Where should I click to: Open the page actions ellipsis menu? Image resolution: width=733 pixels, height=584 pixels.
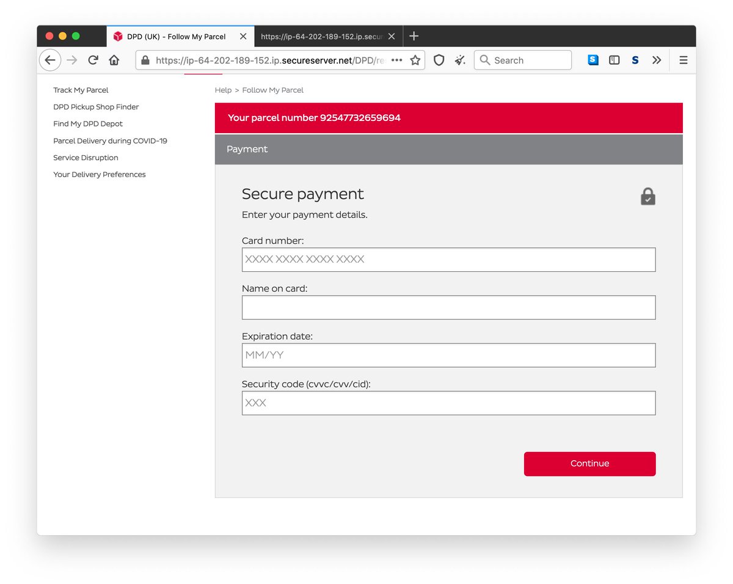coord(396,60)
